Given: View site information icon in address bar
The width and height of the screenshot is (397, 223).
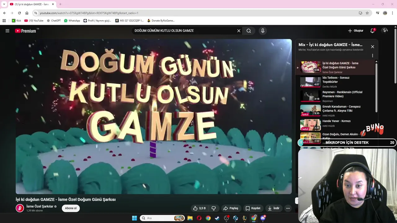Looking at the screenshot, I should [36, 13].
